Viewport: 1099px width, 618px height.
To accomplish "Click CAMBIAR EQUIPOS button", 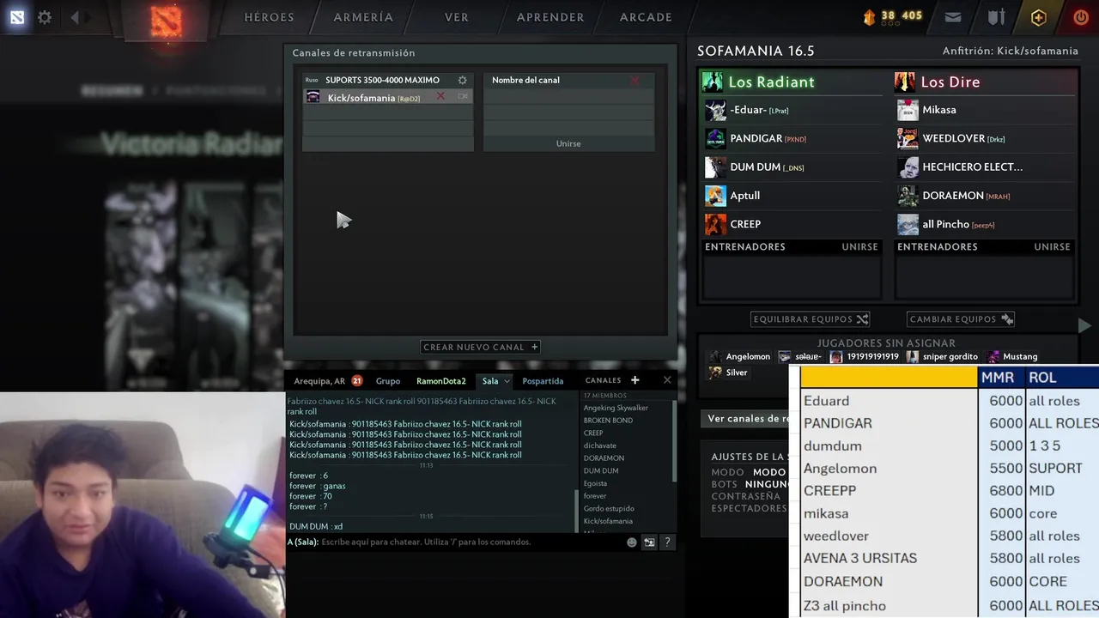I will [x=962, y=319].
